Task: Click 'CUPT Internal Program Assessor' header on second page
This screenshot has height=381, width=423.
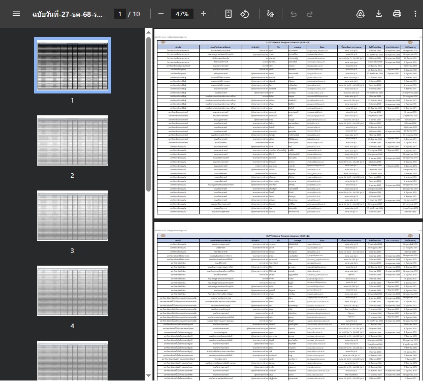Action: 288,236
